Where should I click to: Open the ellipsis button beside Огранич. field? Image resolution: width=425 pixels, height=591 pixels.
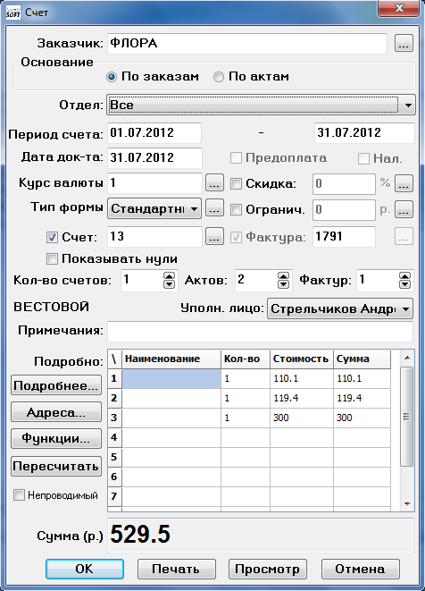pyautogui.click(x=404, y=209)
